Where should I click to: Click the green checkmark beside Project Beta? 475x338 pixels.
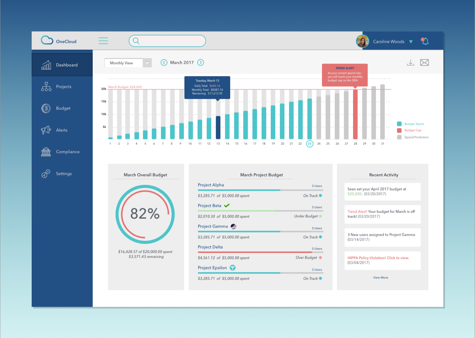tap(227, 205)
